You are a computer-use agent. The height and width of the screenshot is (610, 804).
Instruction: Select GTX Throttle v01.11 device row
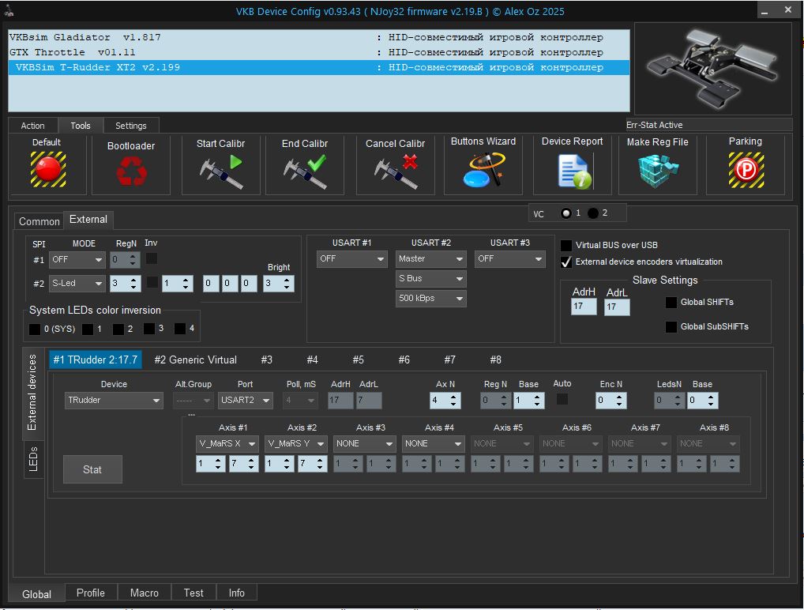318,52
